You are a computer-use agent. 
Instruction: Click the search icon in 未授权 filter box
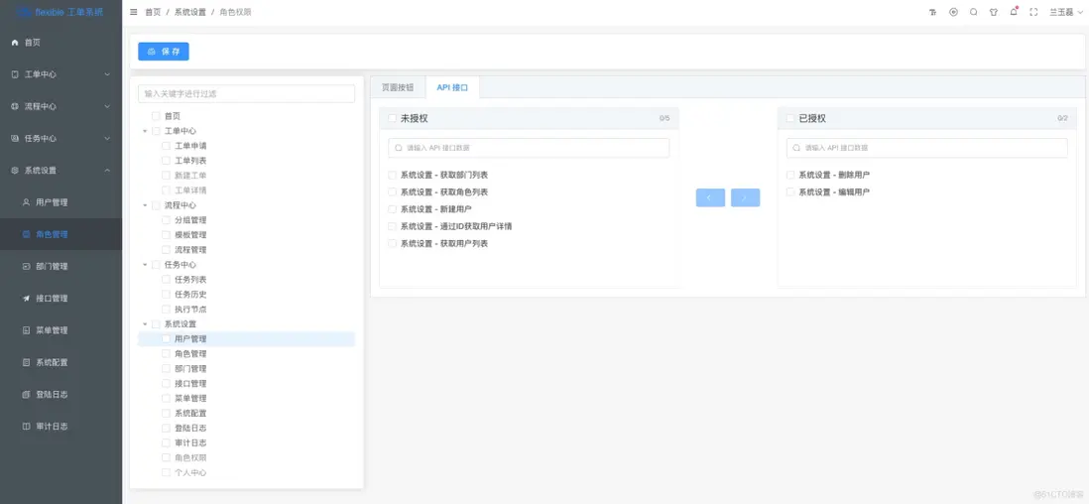[x=399, y=148]
